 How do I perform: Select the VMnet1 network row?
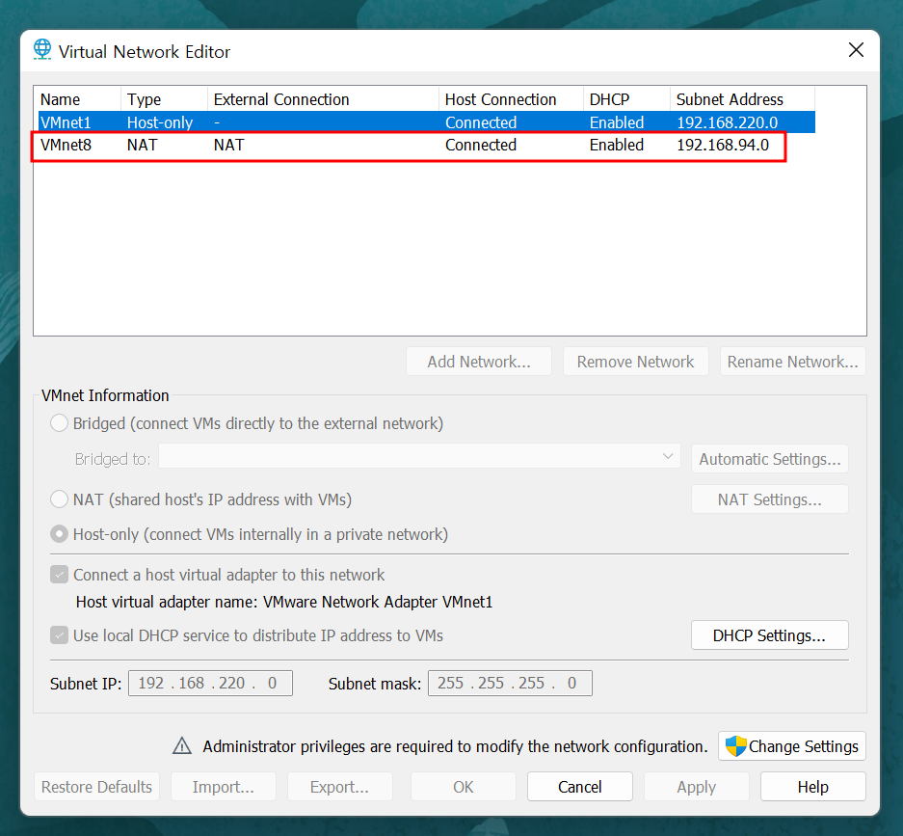(x=426, y=122)
